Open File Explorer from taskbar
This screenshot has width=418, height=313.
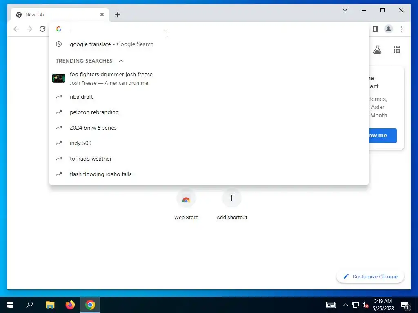coord(50,305)
